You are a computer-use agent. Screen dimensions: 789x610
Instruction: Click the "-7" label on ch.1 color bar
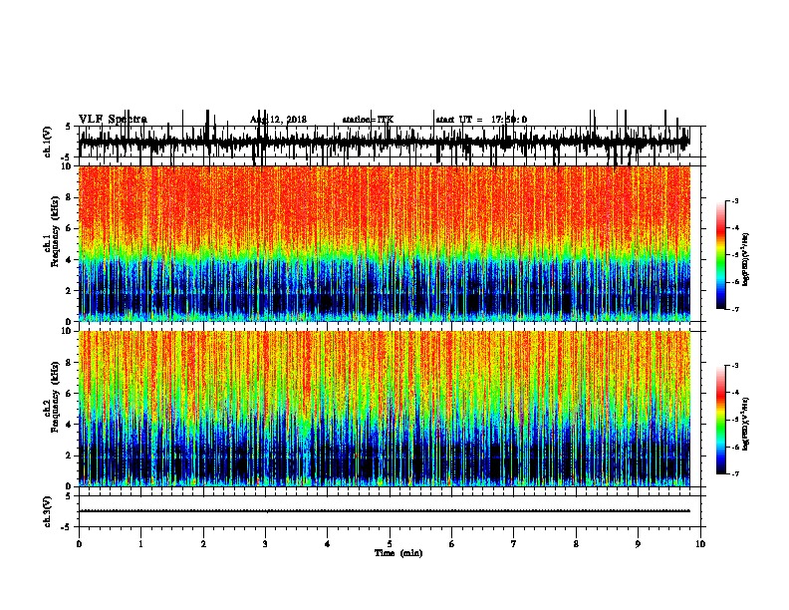click(x=735, y=309)
